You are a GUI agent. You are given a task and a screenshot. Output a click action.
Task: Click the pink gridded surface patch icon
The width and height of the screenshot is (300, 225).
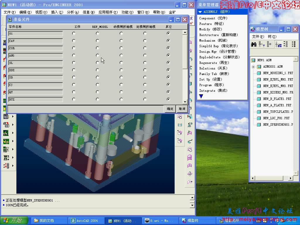[x=190, y=166]
